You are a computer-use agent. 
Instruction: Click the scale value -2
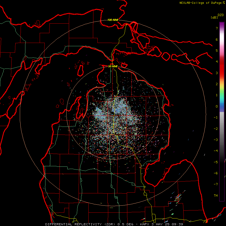pos(216,129)
